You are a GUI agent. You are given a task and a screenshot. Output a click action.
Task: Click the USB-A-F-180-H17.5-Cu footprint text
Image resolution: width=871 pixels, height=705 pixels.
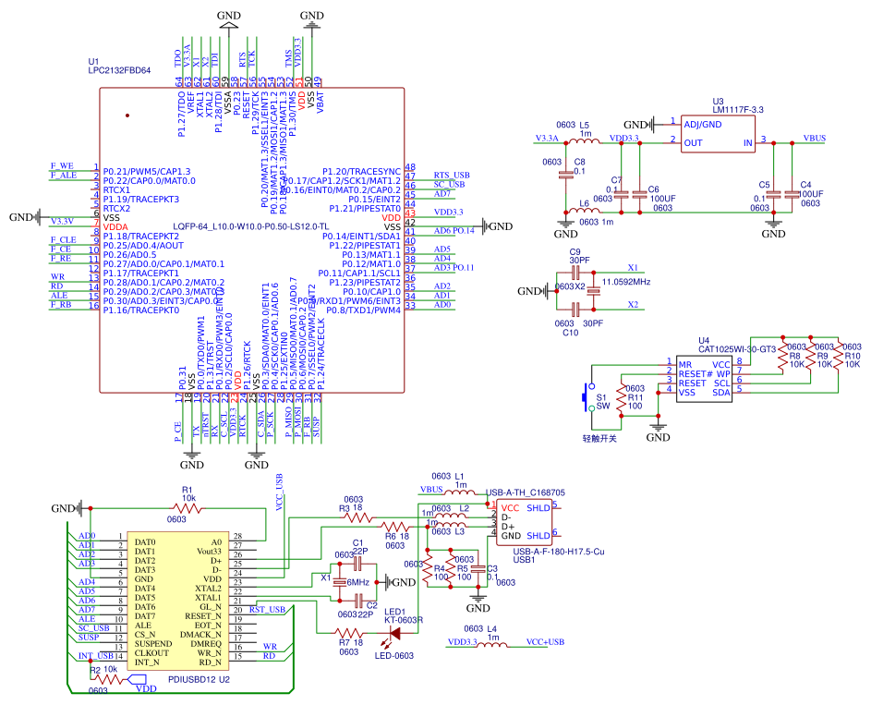[558, 552]
